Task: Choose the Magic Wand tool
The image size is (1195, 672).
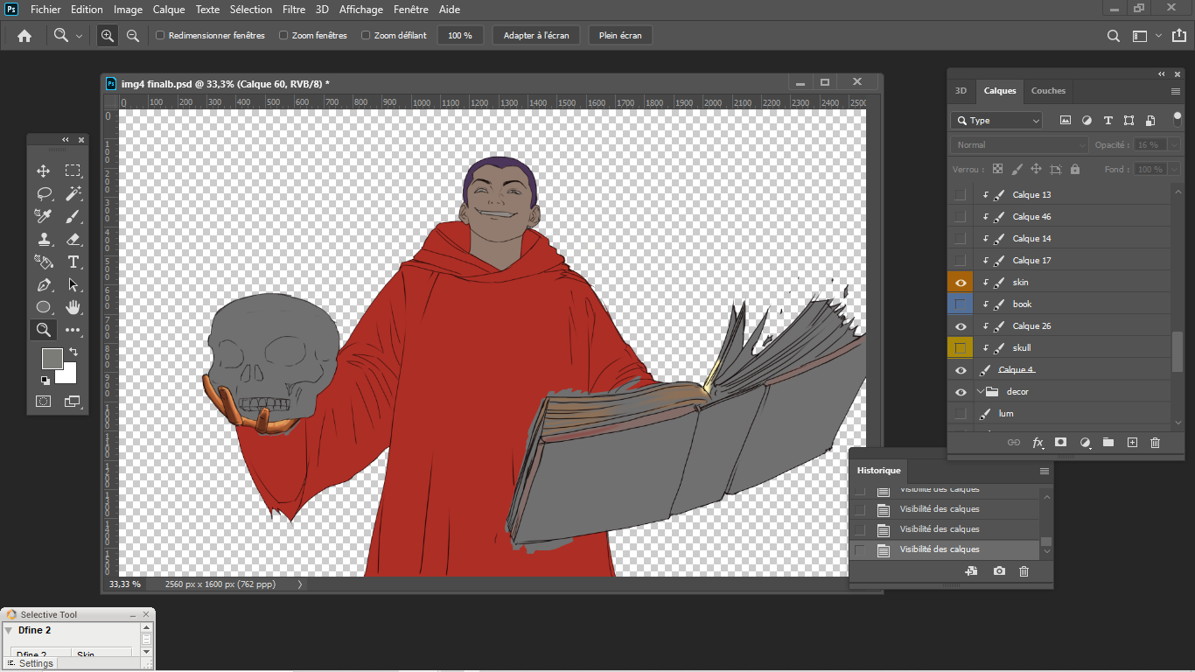Action: pyautogui.click(x=73, y=193)
